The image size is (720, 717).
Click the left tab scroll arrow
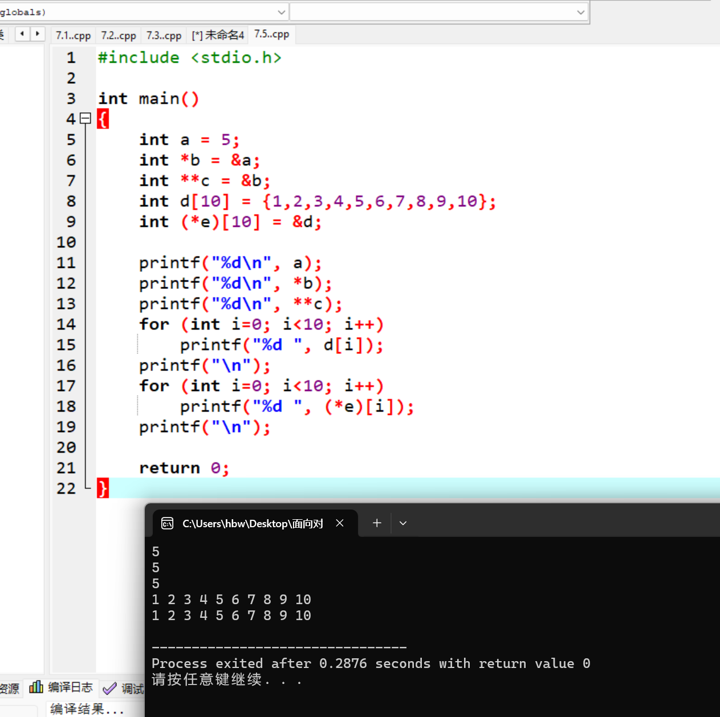[x=22, y=34]
